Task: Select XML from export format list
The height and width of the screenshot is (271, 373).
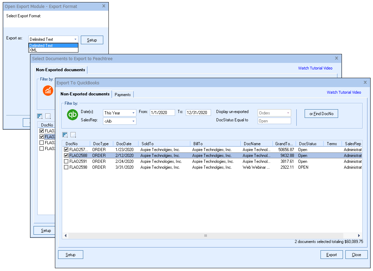Action: pos(34,50)
